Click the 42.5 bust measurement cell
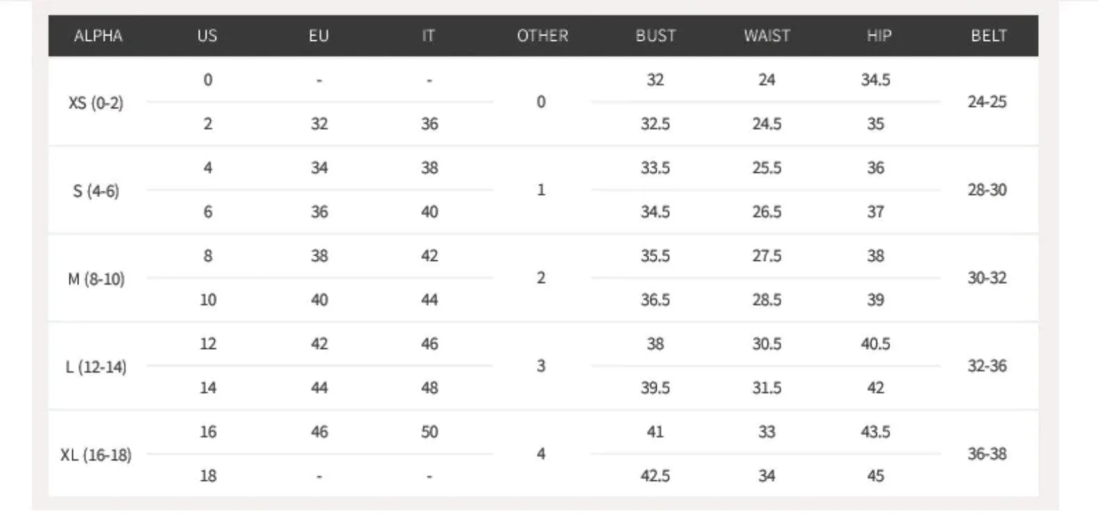The image size is (1098, 522). [x=655, y=476]
